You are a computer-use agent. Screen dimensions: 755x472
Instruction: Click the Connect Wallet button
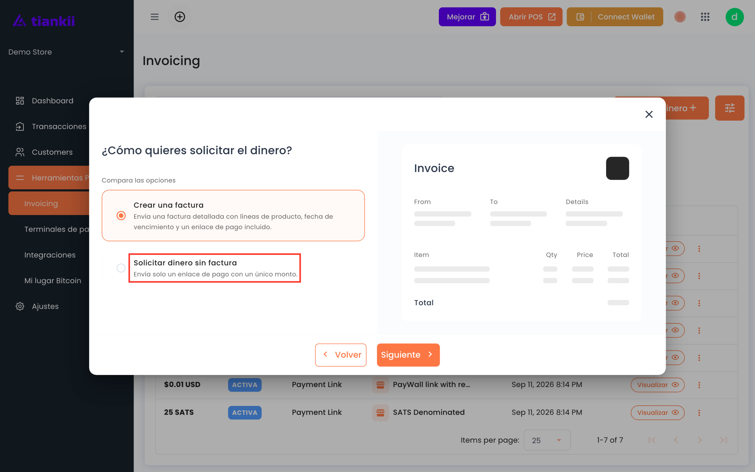pos(615,17)
